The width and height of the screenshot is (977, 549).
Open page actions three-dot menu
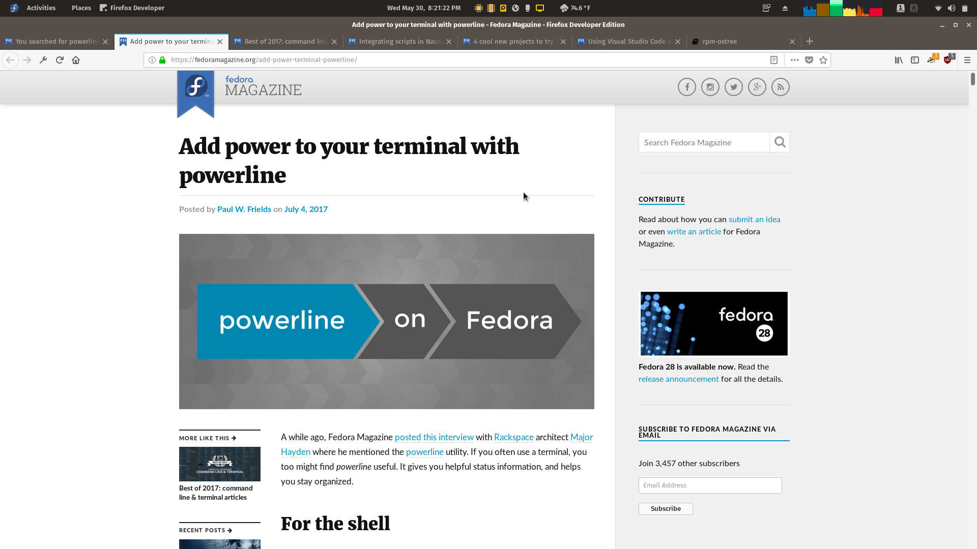(794, 60)
